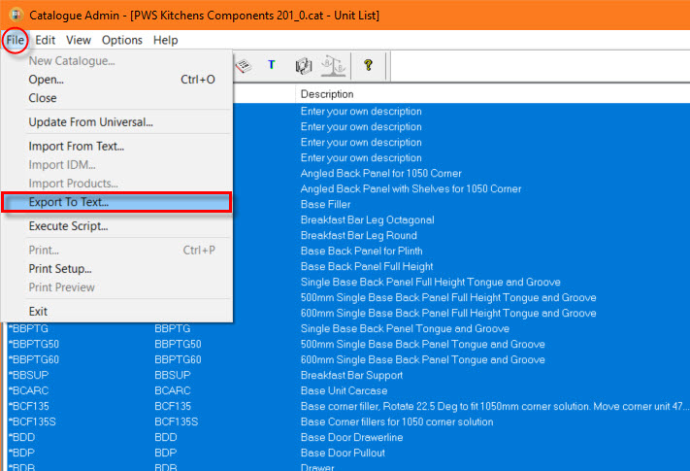690x471 pixels.
Task: Click 'Base Back Panel for Plinth' description
Action: click(362, 251)
